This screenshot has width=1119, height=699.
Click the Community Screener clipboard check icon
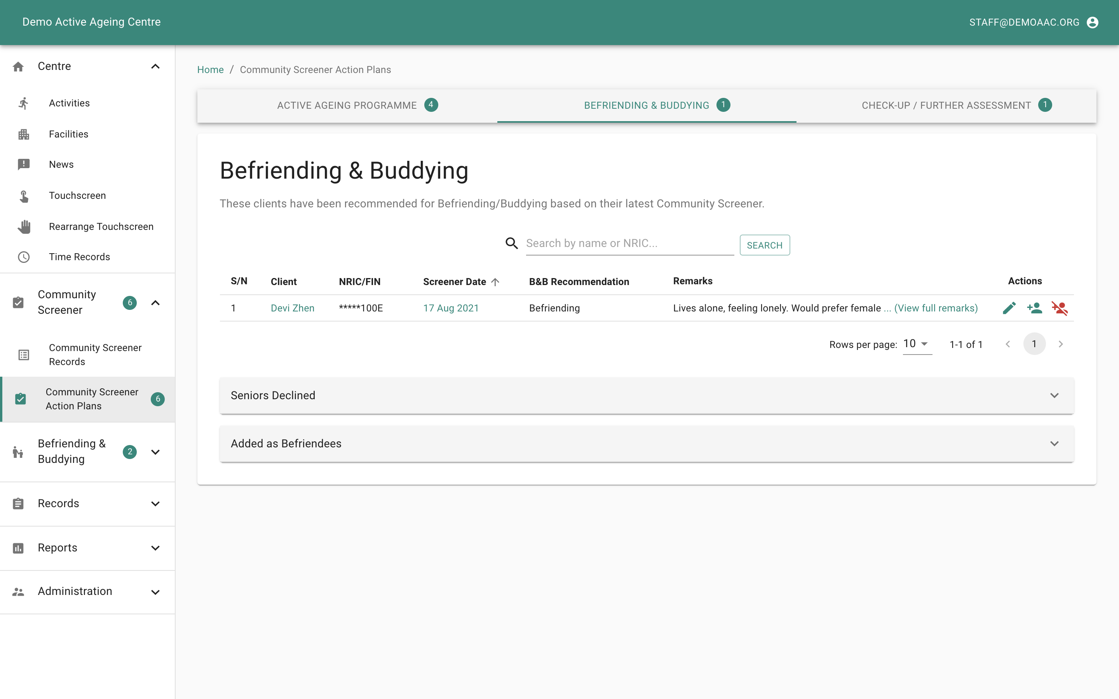tap(18, 303)
